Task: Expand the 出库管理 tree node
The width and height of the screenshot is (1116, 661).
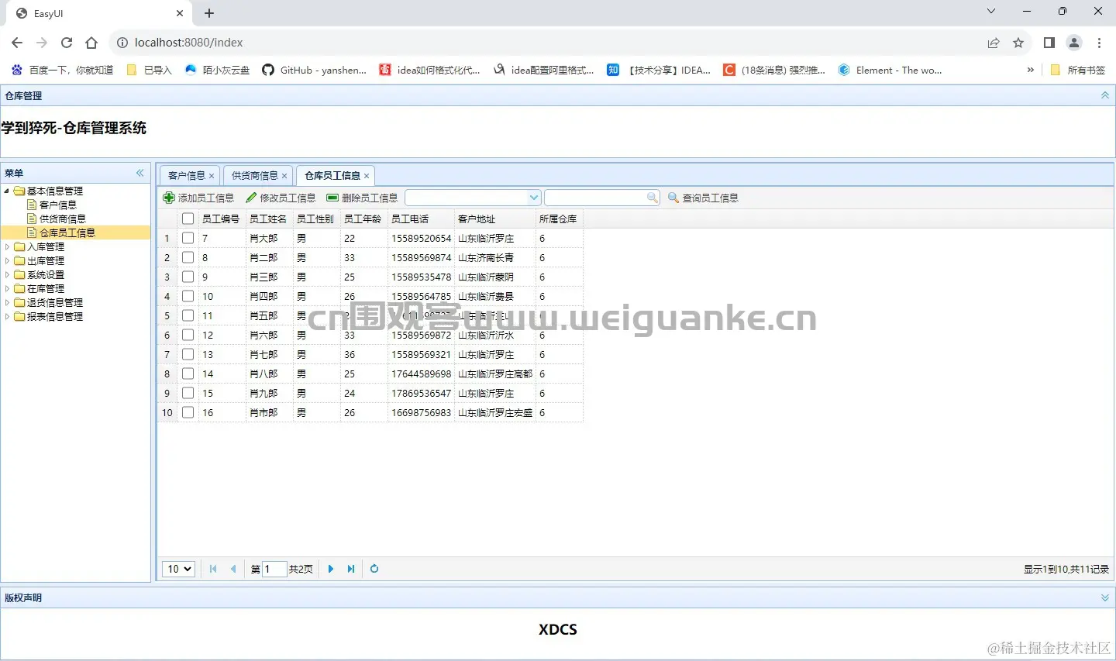Action: coord(7,260)
